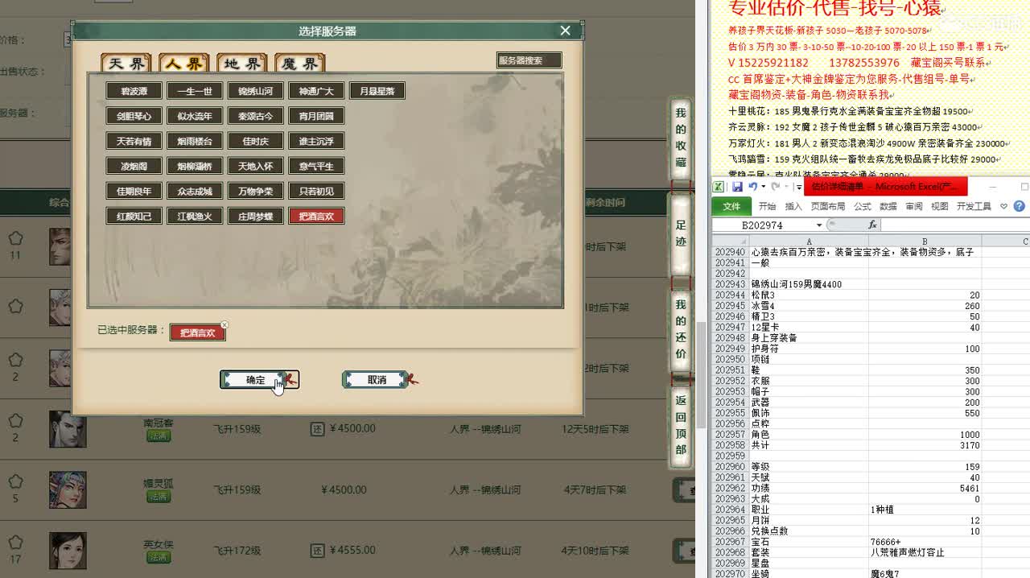Close the 选择服务器 dialog with X
The width and height of the screenshot is (1030, 578).
pyautogui.click(x=565, y=31)
